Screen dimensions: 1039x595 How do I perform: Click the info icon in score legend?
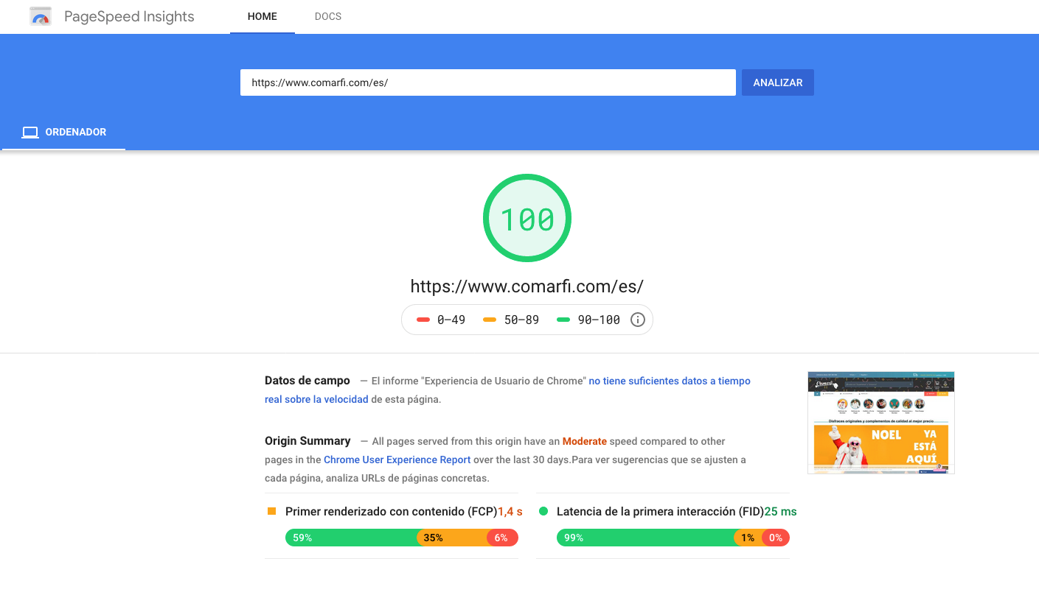pyautogui.click(x=638, y=320)
